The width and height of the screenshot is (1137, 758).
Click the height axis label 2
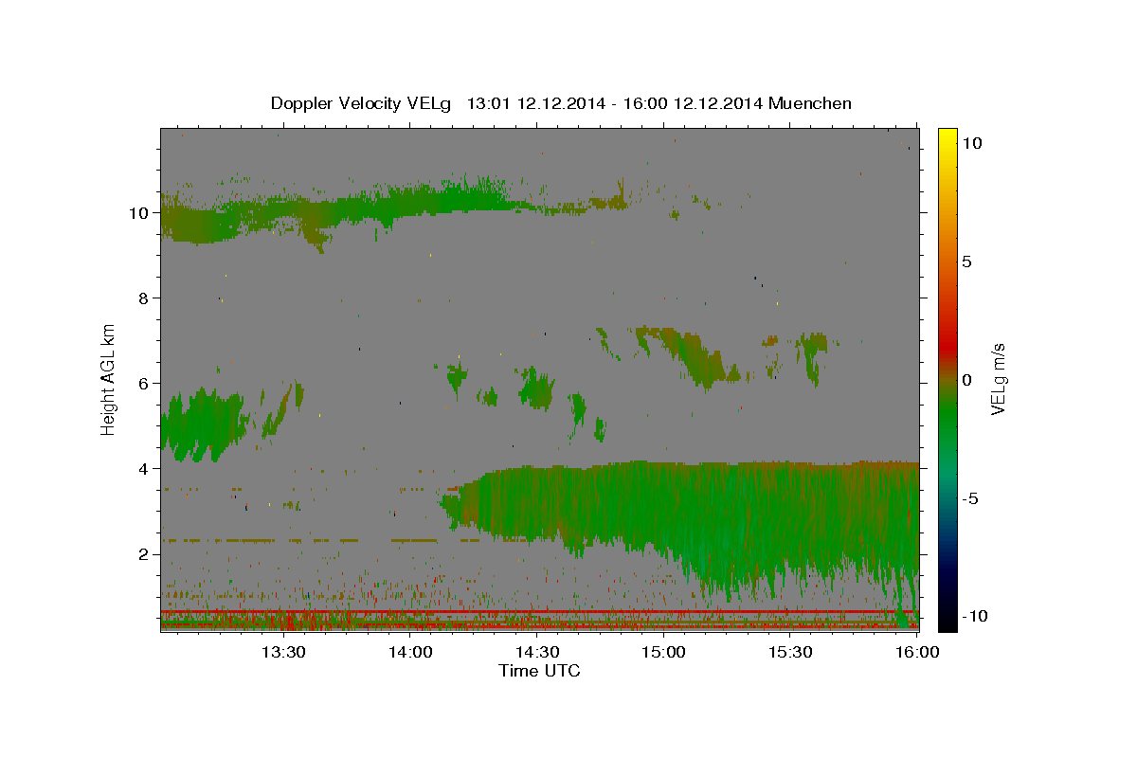coord(143,553)
